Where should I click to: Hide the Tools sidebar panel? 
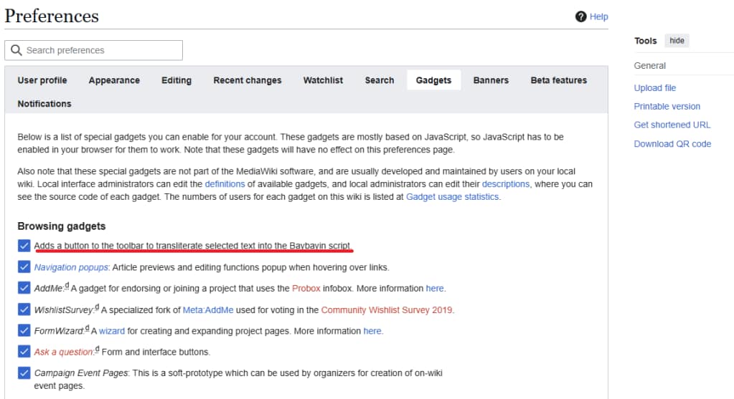tap(677, 41)
